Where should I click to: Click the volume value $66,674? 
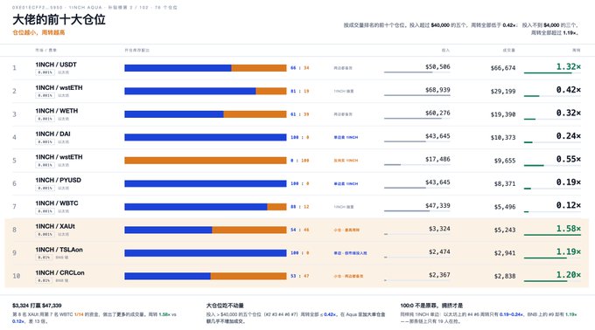503,68
